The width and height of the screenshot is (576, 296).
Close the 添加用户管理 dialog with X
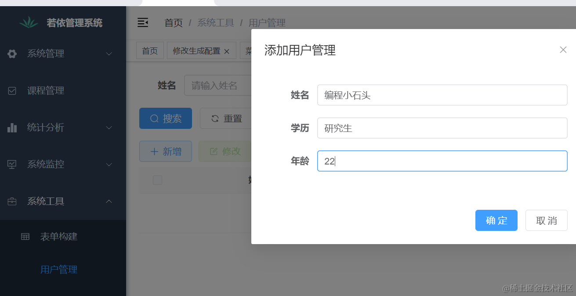click(x=563, y=50)
